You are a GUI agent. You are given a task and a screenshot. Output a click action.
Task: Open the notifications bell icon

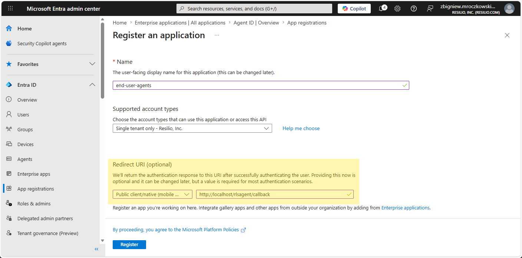tap(382, 9)
